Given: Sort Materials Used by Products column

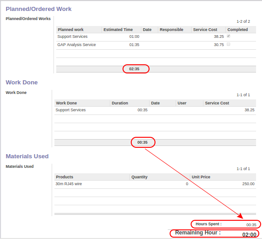Looking at the screenshot, I should pyautogui.click(x=64, y=177).
